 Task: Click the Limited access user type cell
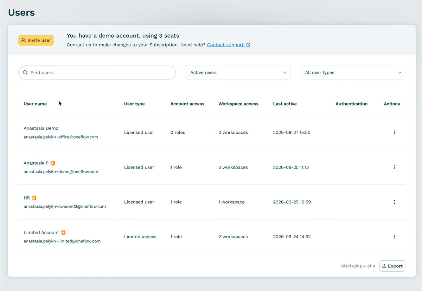140,237
